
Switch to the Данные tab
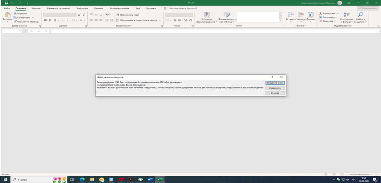click(99, 8)
